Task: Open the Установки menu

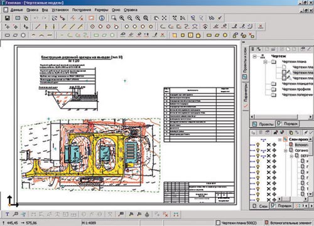Action: (60, 10)
